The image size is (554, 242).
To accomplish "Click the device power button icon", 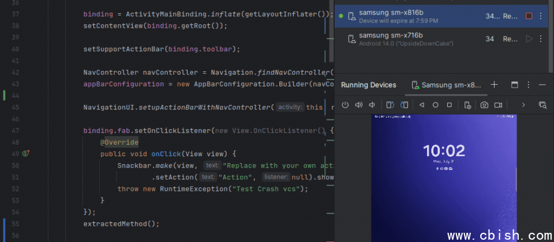I will tap(345, 105).
